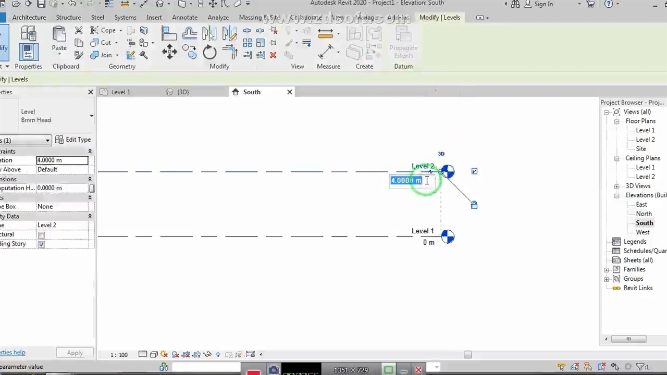
Task: Click the Edit Type button
Action: coord(73,140)
